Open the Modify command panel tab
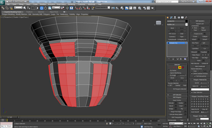This screenshot has height=128, width=212. 172,17
